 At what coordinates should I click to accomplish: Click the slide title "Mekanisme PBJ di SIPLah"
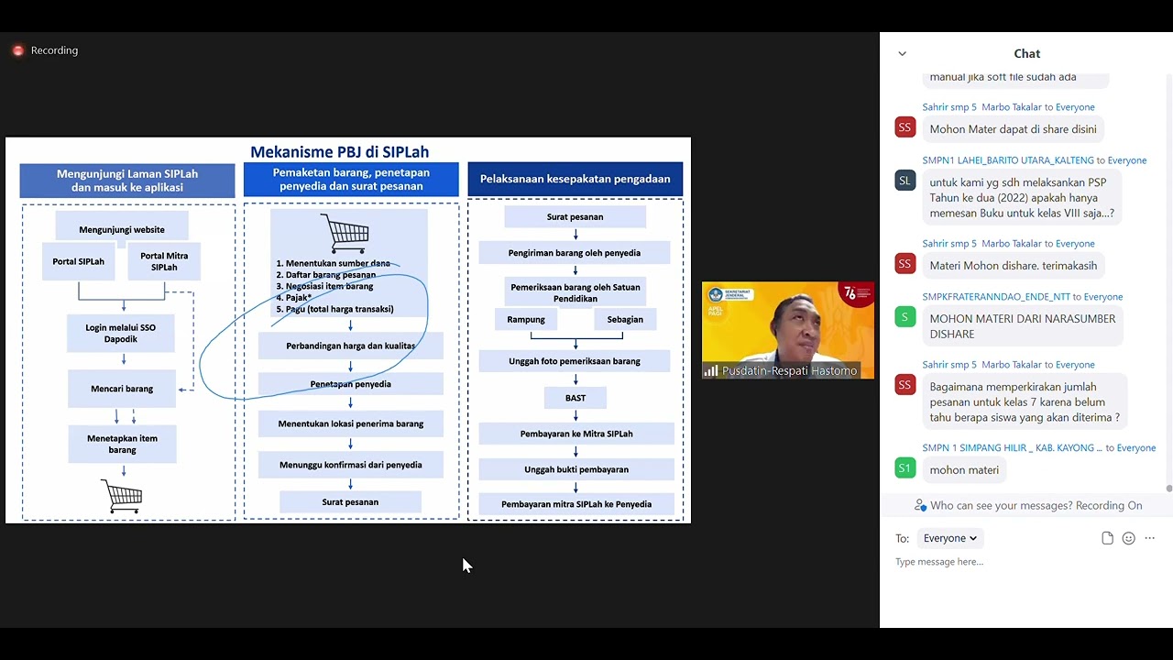pos(340,152)
